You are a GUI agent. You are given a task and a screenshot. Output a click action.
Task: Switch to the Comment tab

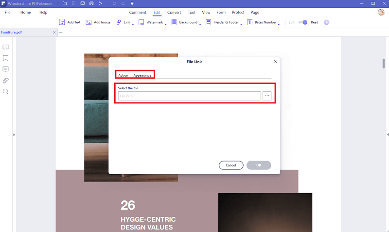(x=138, y=12)
